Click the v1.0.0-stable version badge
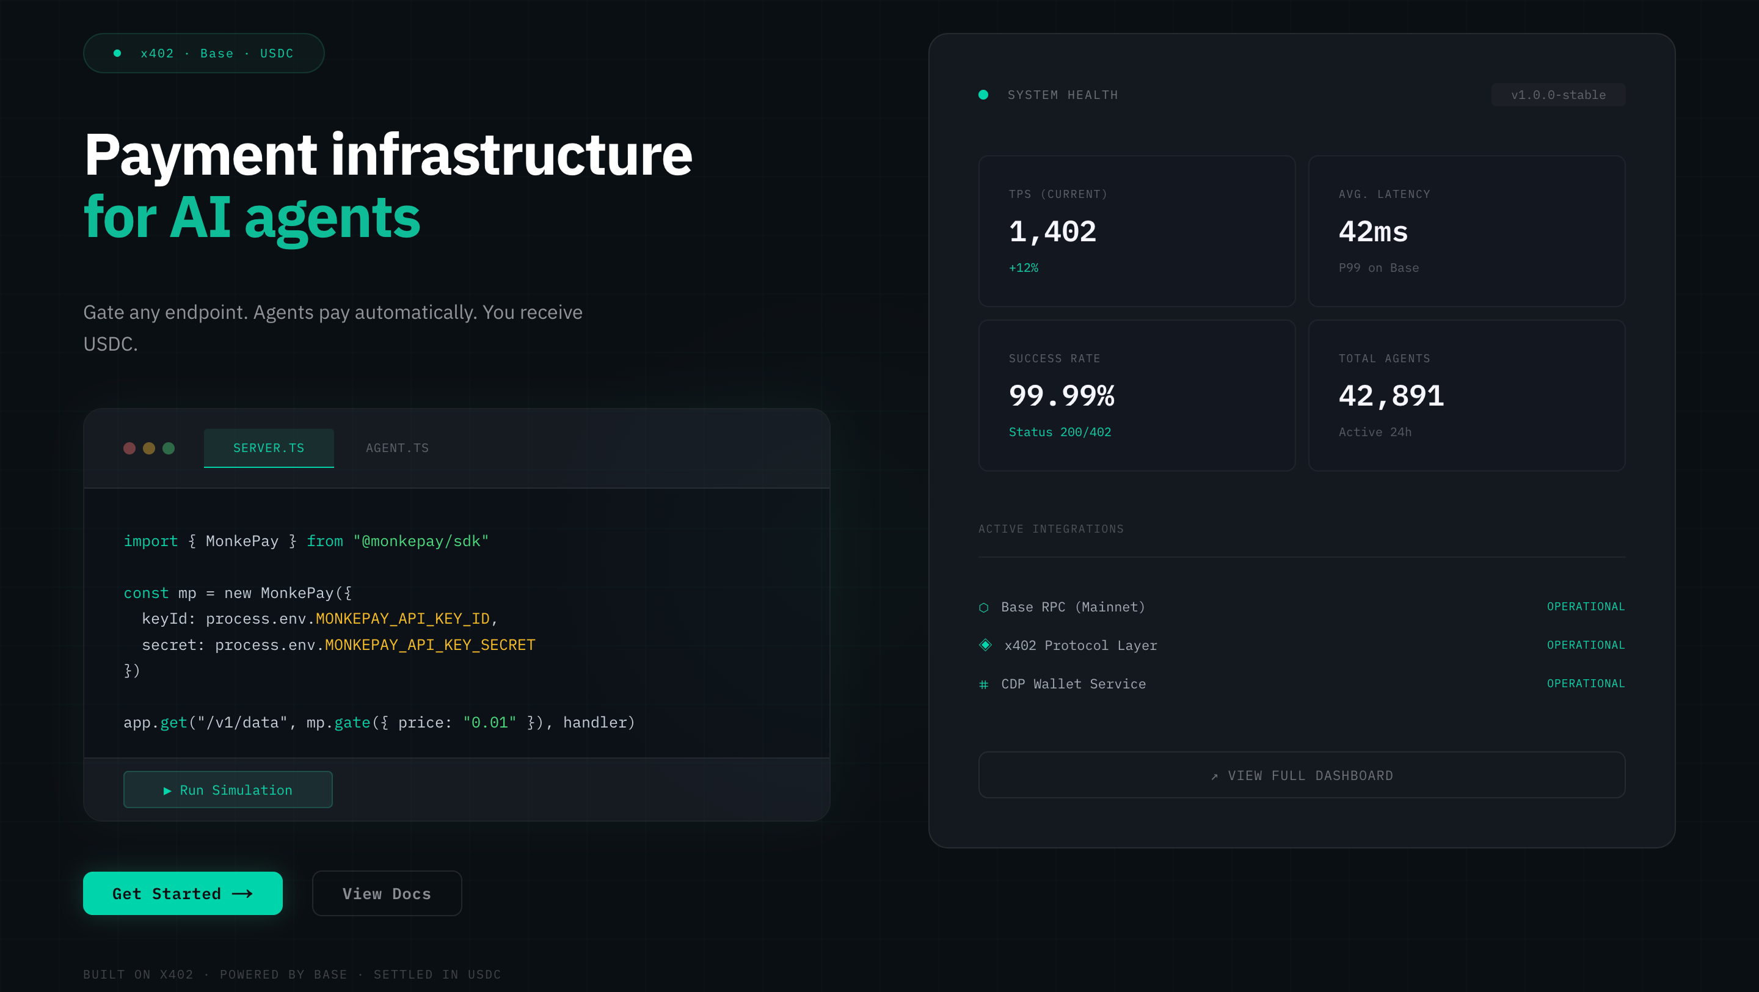Screen dimensions: 1759x992 click(1557, 95)
